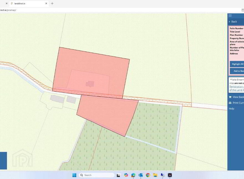Click the Plan Number label

point(236,35)
